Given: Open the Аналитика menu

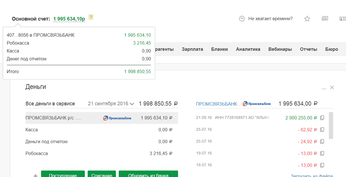Looking at the screenshot, I should (248, 49).
